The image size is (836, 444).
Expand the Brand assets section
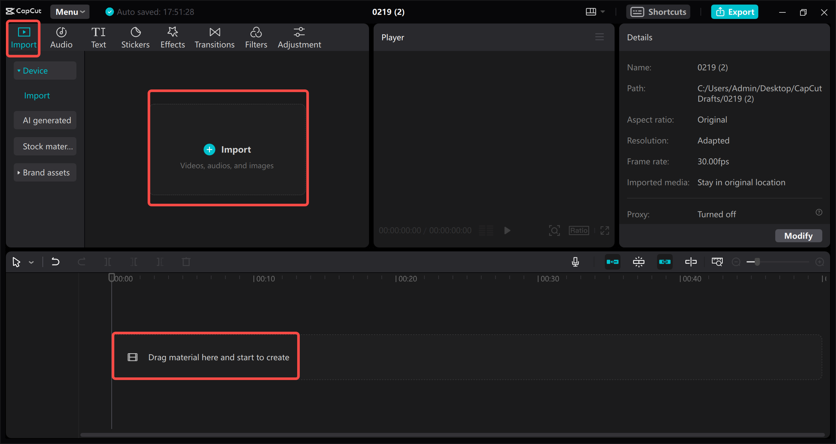[45, 172]
